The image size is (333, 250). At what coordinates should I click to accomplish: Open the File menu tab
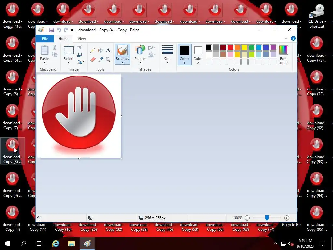point(45,39)
